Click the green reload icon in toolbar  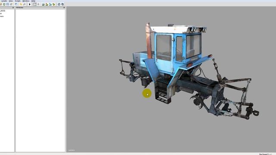(4, 4)
